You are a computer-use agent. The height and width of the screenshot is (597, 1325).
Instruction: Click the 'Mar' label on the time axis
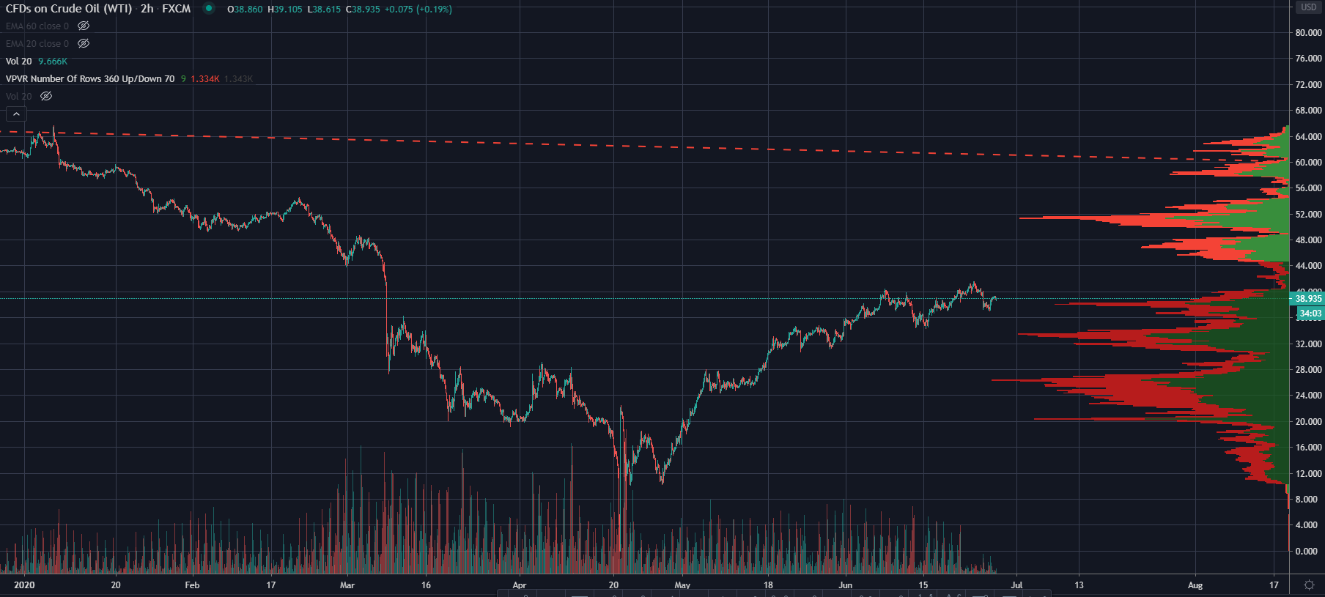[x=347, y=585]
